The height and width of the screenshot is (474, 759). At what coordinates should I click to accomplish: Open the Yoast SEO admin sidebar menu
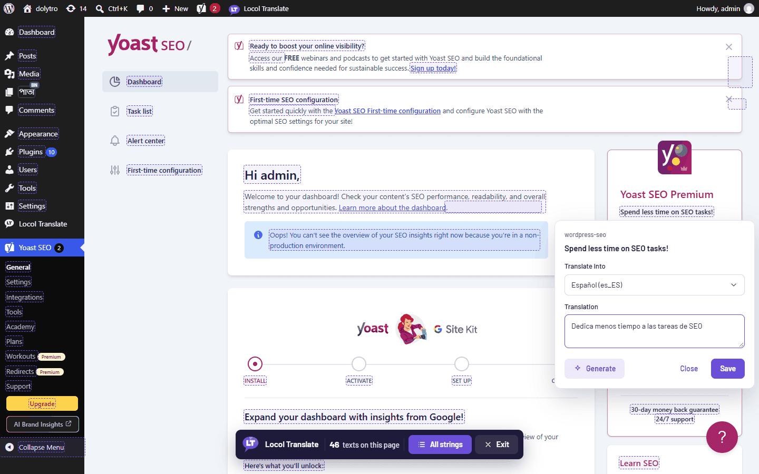[x=42, y=248]
